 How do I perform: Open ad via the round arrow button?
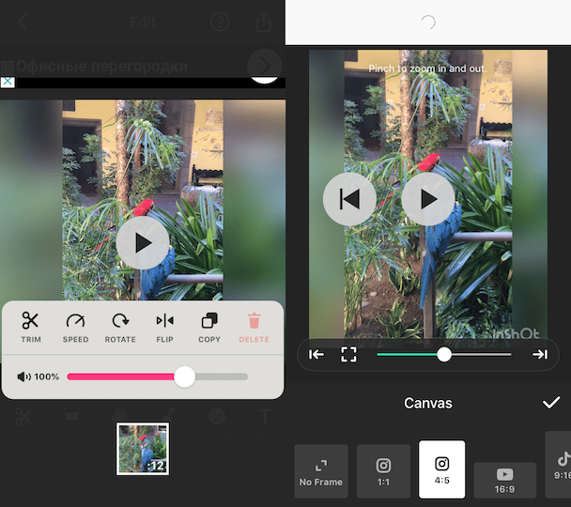265,66
